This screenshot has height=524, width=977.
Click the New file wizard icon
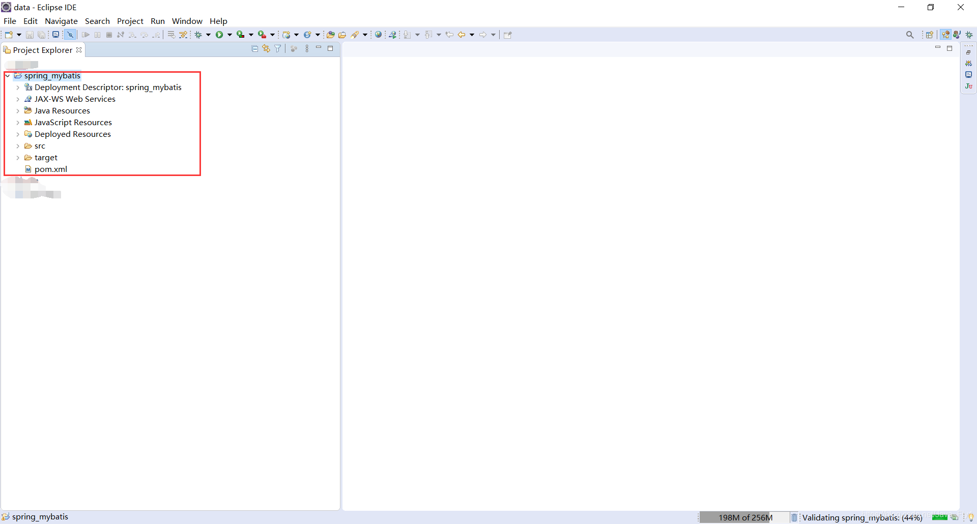coord(9,35)
